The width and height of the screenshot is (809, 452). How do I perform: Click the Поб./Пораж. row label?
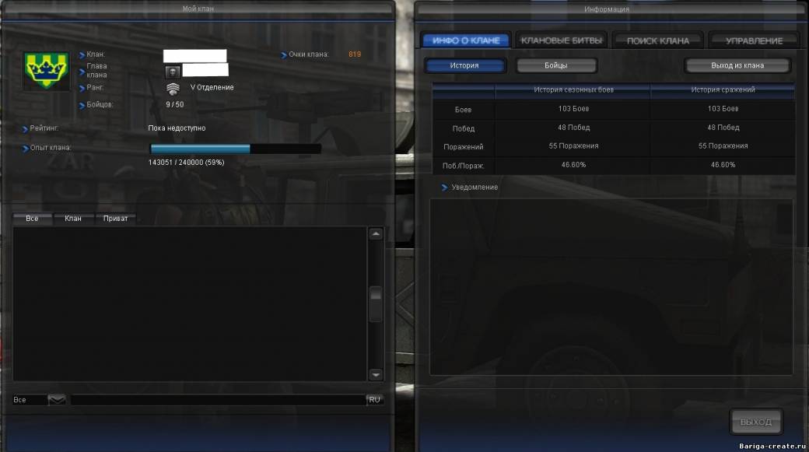(463, 166)
